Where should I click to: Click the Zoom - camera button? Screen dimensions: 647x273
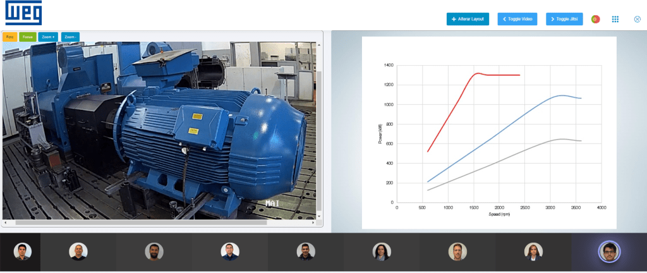click(x=70, y=37)
